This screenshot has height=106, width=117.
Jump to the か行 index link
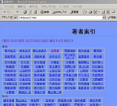(14, 41)
